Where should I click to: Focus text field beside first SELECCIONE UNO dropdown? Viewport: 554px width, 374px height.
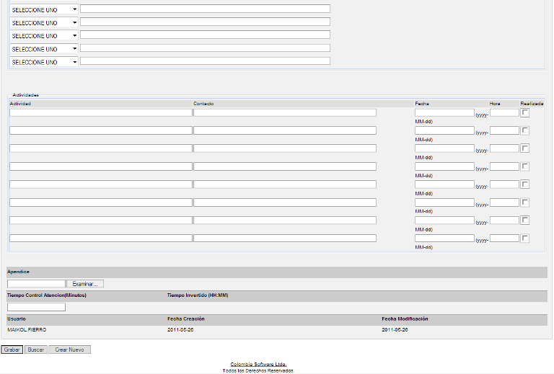[x=205, y=9]
